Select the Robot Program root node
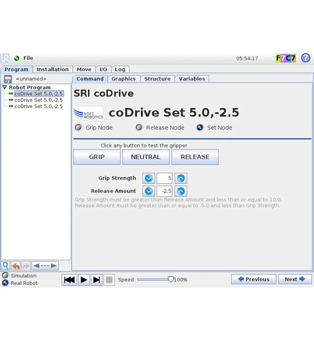The height and width of the screenshot is (340, 314). (30, 87)
